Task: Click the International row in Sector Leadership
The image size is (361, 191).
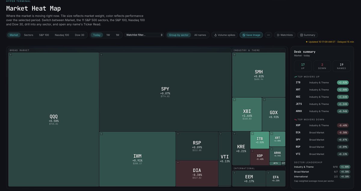Action: pyautogui.click(x=322, y=177)
